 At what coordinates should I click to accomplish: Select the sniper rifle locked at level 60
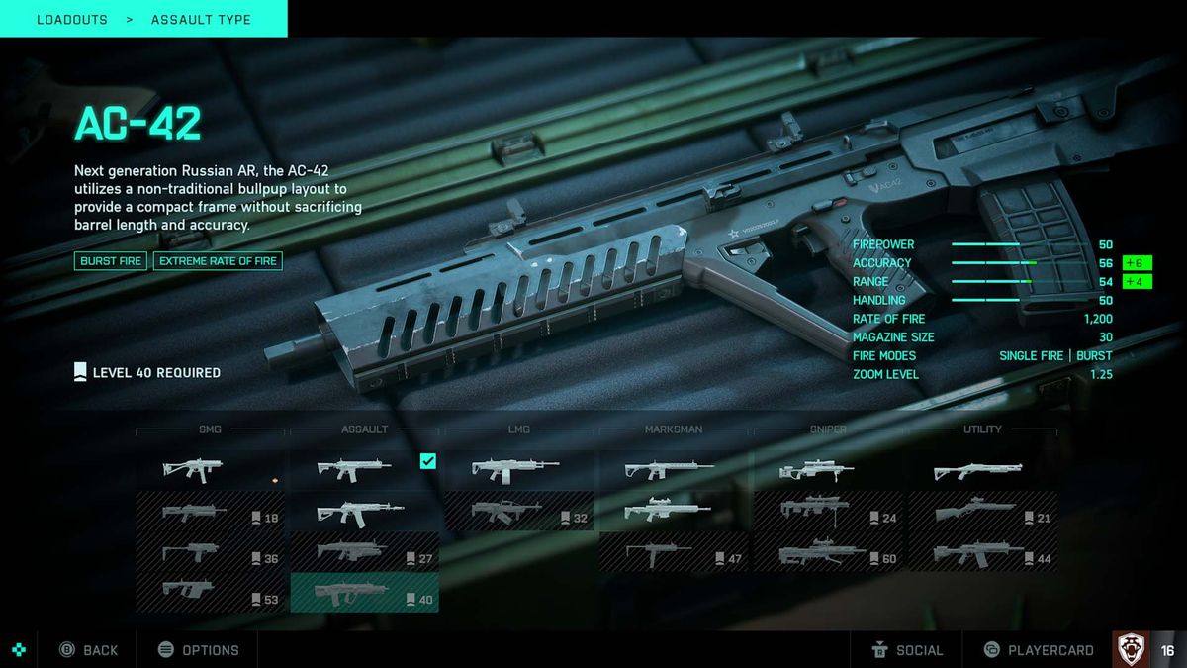tap(828, 551)
